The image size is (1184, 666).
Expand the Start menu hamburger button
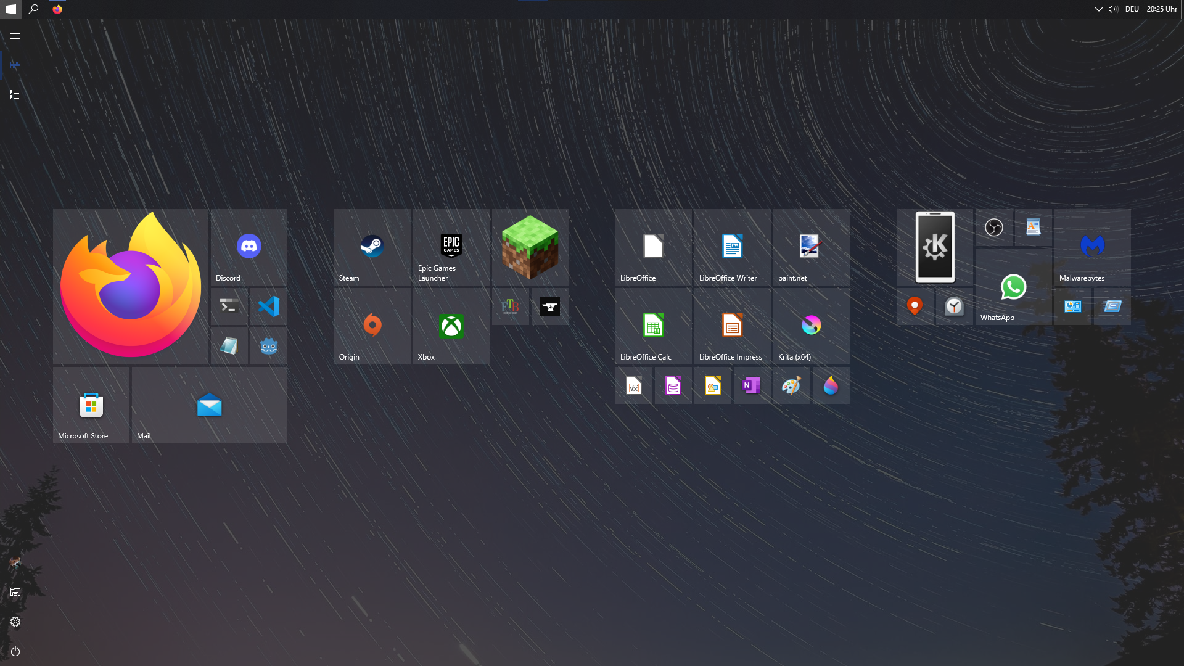15,36
